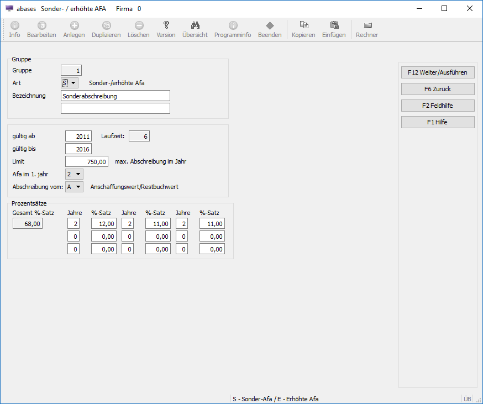Click the F2 Feldhilfe button
Image resolution: width=483 pixels, height=404 pixels.
(438, 106)
